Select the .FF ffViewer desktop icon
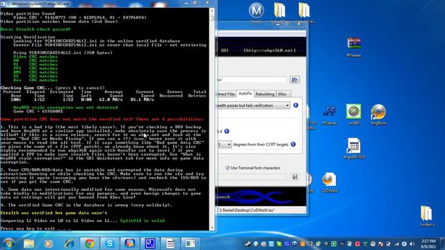This screenshot has height=250, width=445. point(330,115)
